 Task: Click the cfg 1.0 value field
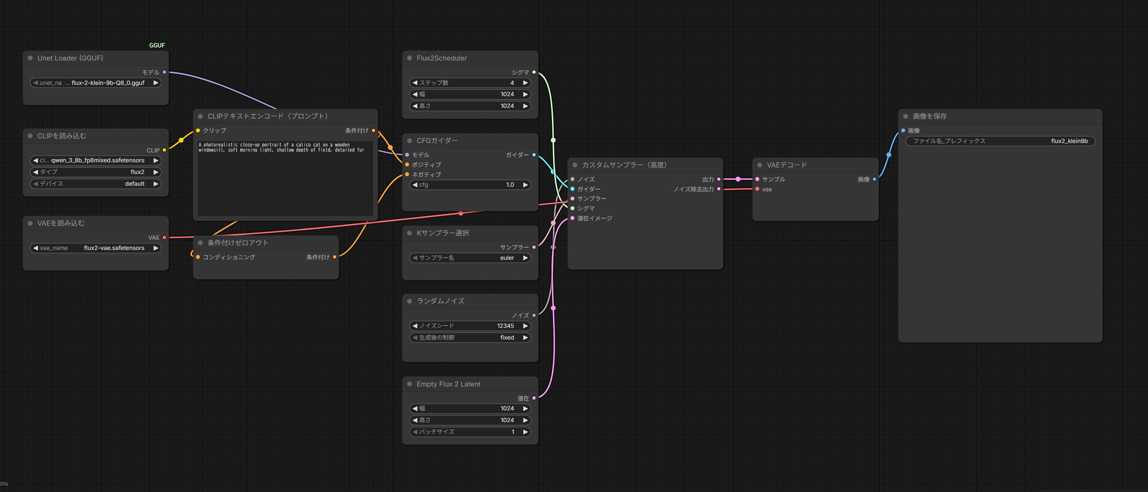click(x=470, y=185)
